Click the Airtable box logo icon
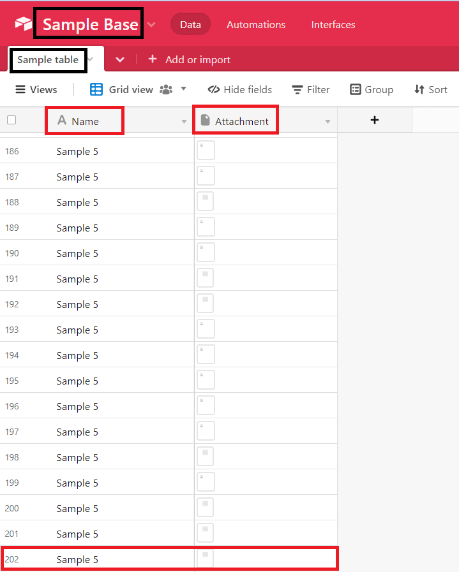This screenshot has width=459, height=572. pos(24,24)
